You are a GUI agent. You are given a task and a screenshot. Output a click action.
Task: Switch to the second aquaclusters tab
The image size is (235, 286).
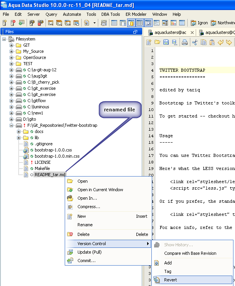tap(217, 32)
